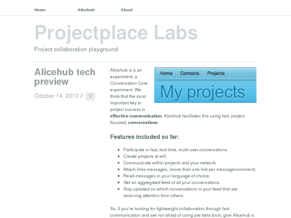Click the bold effective communication text
This screenshot has width=291, height=218.
[x=136, y=116]
